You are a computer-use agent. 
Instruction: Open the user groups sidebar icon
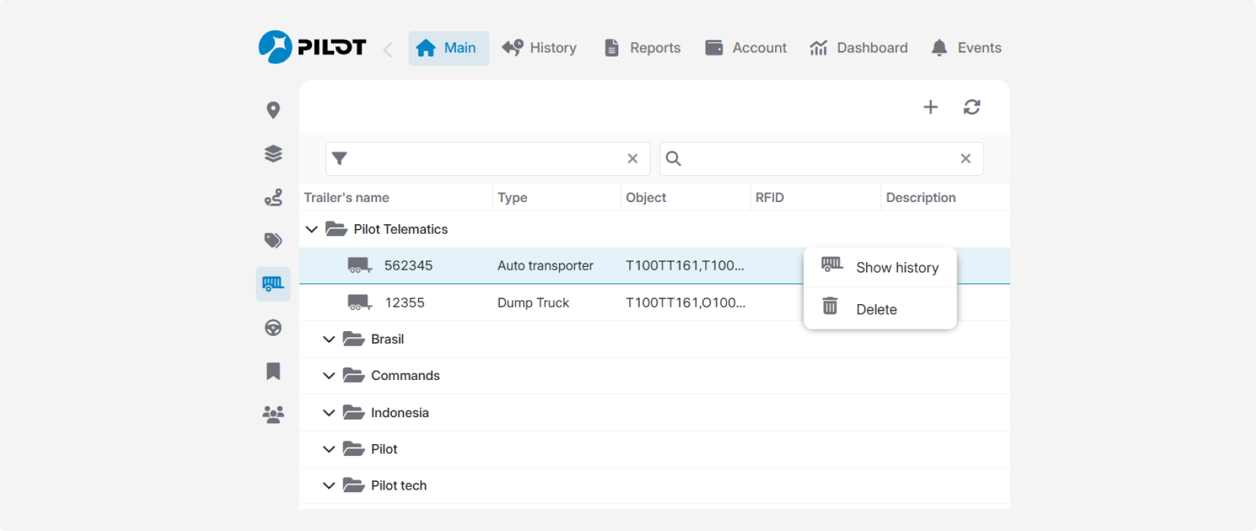click(x=273, y=414)
